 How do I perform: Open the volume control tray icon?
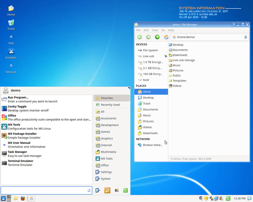tap(201, 198)
